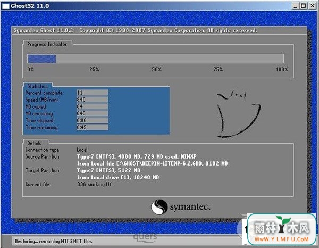Click the 'Symantec Ghost 11.0.2' copyright header

tap(135, 30)
